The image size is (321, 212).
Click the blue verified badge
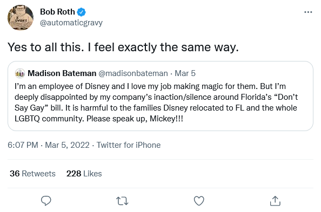[x=81, y=12]
